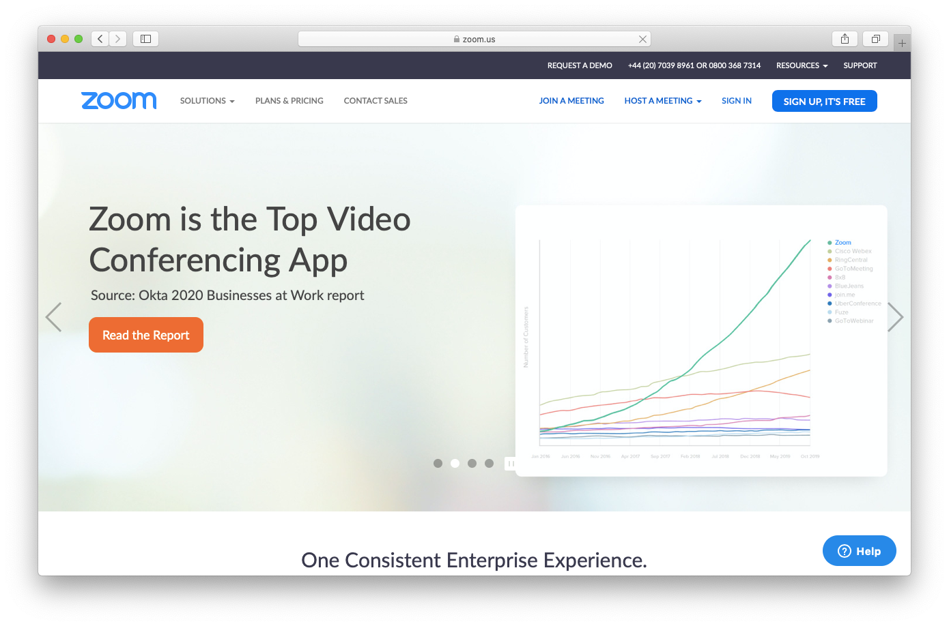Open a new tab with plus button

click(902, 43)
